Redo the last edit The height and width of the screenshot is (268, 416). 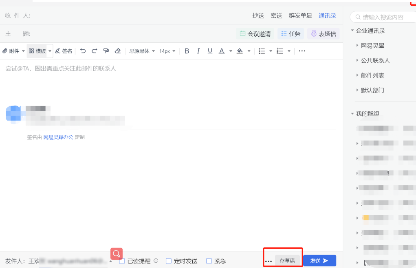pos(95,51)
